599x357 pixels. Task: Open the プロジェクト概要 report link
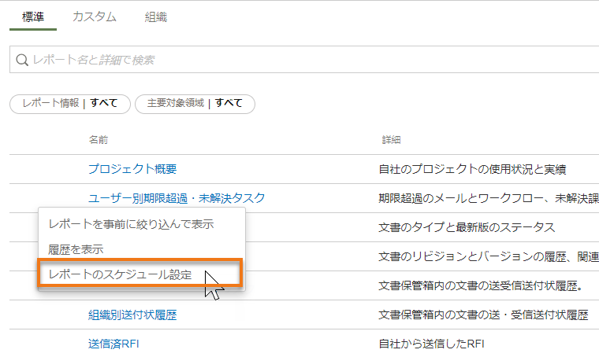132,169
